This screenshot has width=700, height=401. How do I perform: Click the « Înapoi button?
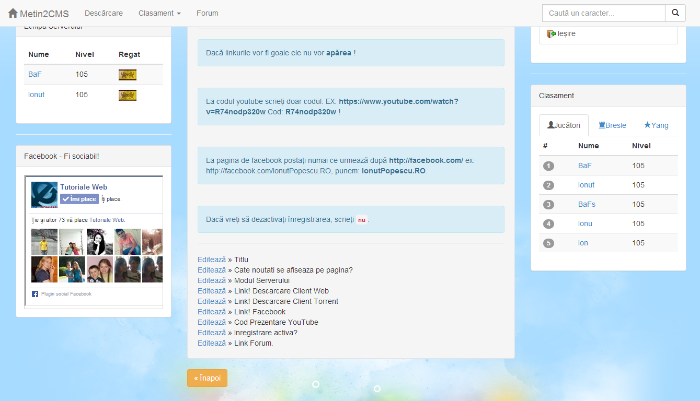pyautogui.click(x=207, y=378)
